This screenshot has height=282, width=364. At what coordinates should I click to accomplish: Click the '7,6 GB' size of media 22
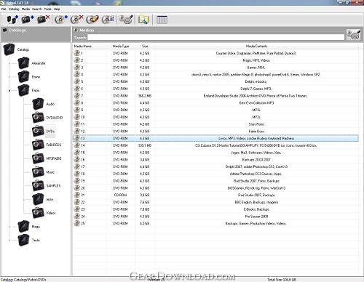[x=145, y=202]
